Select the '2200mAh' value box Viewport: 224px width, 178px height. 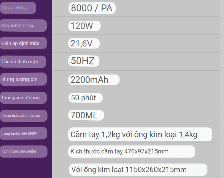(x=94, y=80)
